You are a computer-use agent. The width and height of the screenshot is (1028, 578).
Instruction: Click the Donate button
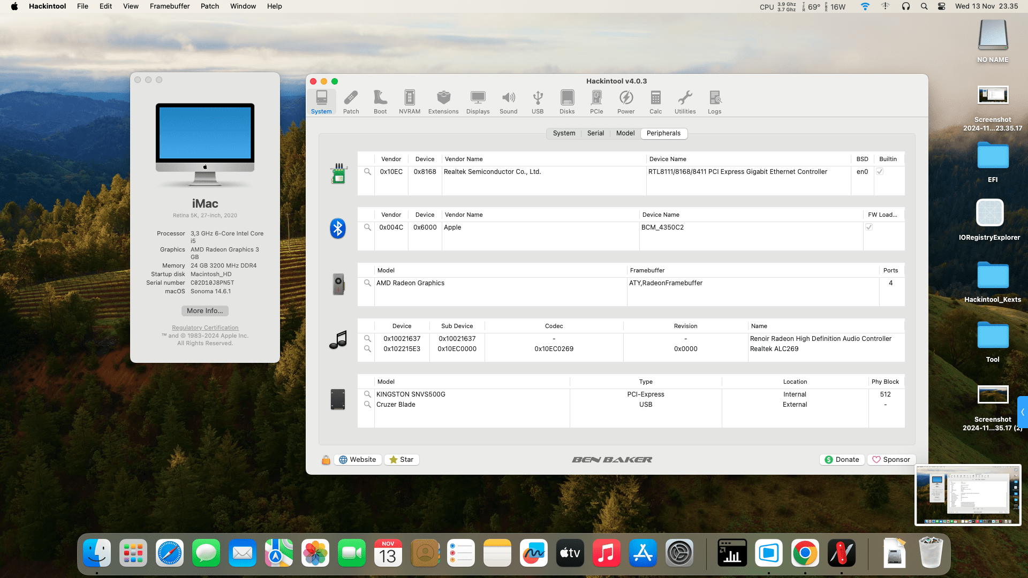pyautogui.click(x=842, y=459)
